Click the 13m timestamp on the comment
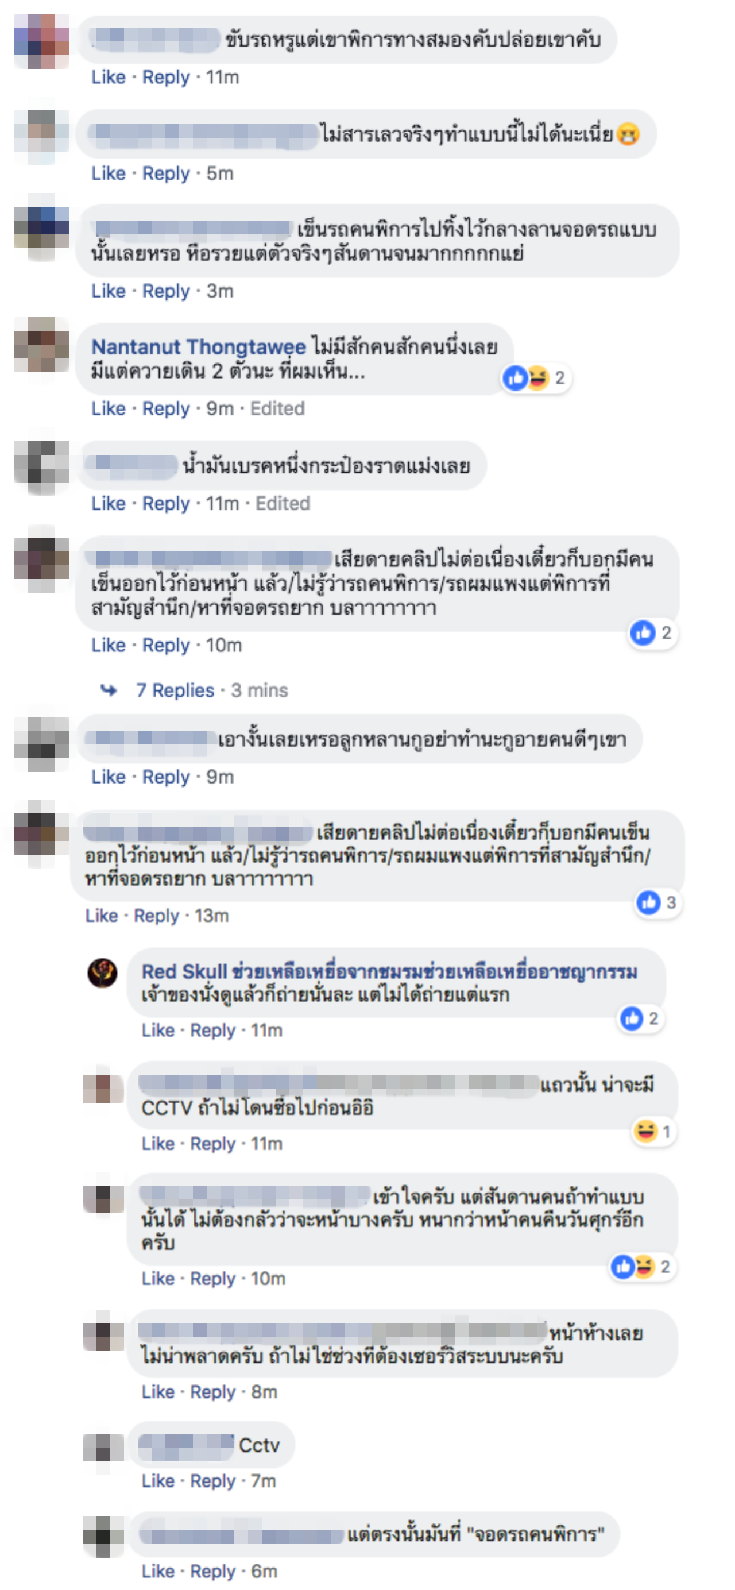This screenshot has width=735, height=1590. click(x=212, y=916)
